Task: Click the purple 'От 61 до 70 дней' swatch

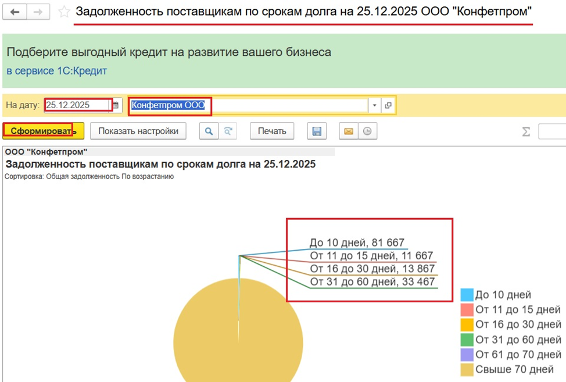Action: [x=467, y=355]
